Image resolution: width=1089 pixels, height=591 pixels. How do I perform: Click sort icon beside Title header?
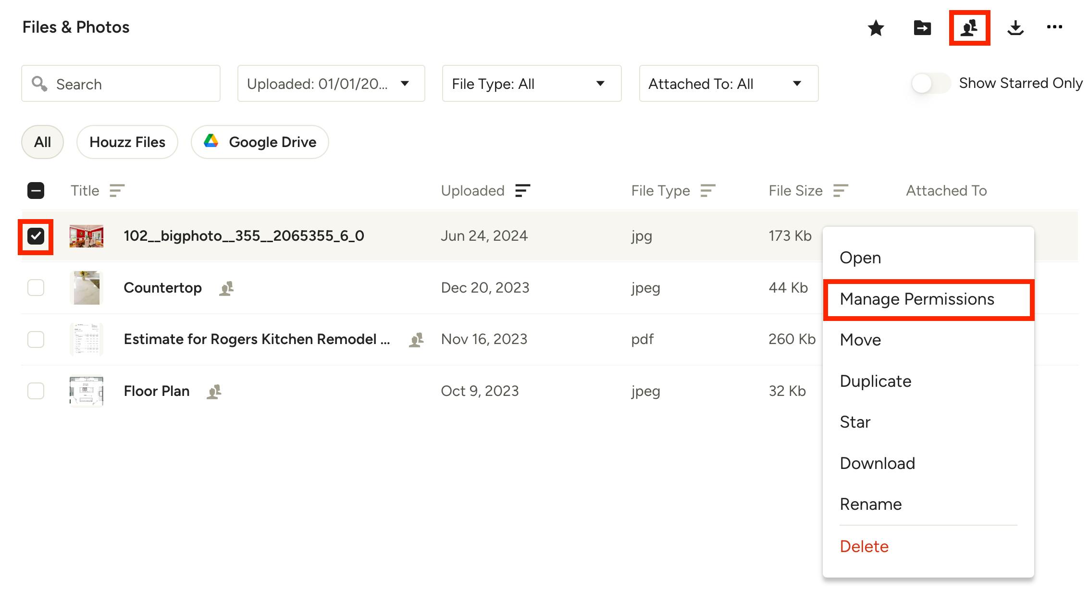pyautogui.click(x=117, y=191)
